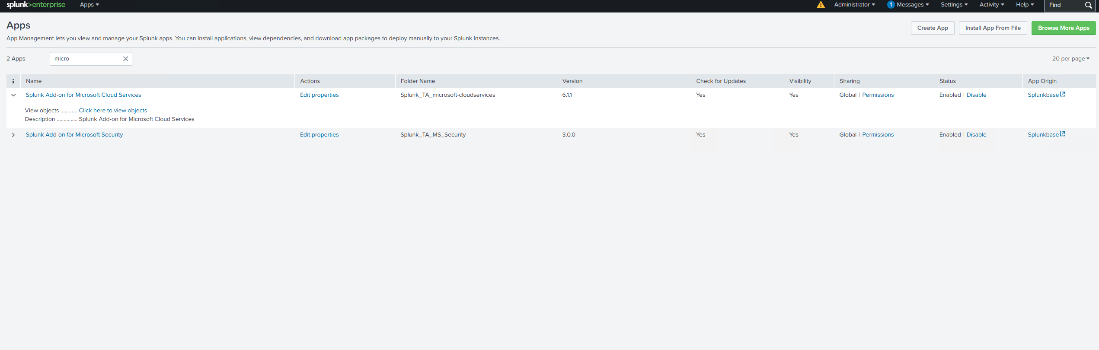Viewport: 1099px width, 350px height.
Task: Disable the Microsoft Security add-on
Action: 976,135
